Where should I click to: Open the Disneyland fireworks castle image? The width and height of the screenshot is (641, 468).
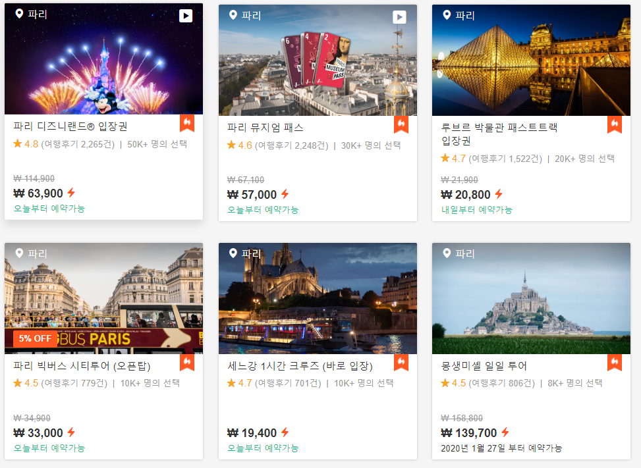pos(104,59)
